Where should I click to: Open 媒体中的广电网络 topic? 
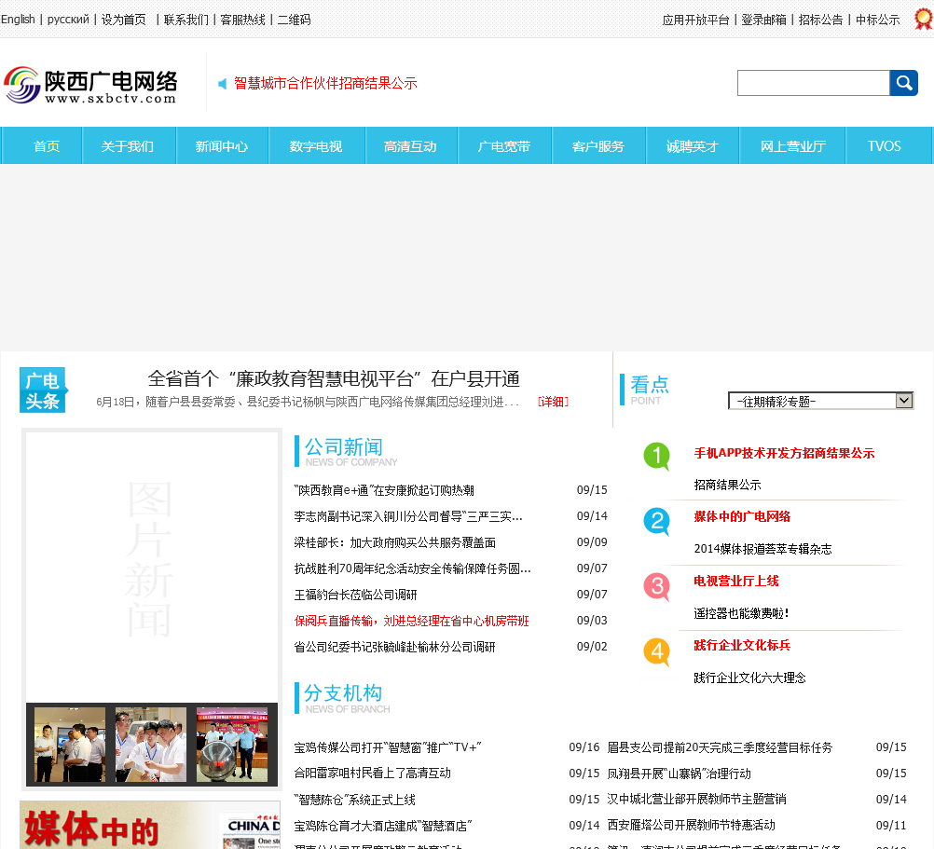click(742, 517)
